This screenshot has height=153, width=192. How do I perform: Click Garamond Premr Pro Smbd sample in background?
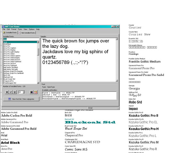pyautogui.click(x=146, y=75)
